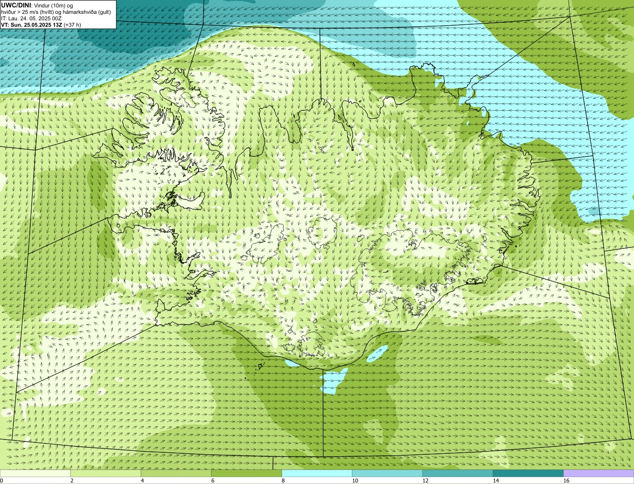This screenshot has height=484, width=634.
Task: Click the 12–14 m/s teal legend swatch
Action: 458,473
